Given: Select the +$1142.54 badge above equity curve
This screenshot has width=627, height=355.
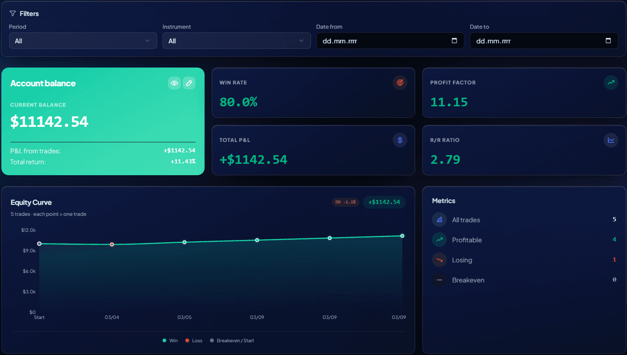Looking at the screenshot, I should 384,202.
